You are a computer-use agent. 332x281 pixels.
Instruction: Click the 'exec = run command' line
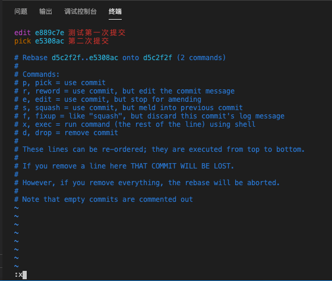pos(135,124)
